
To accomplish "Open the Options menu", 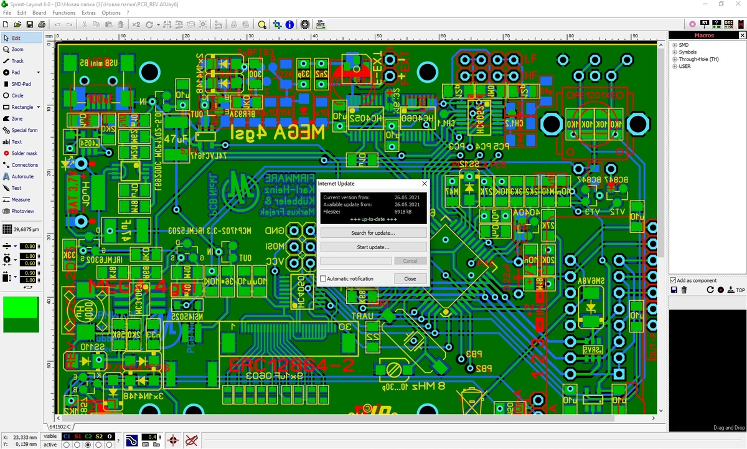I will 111,12.
